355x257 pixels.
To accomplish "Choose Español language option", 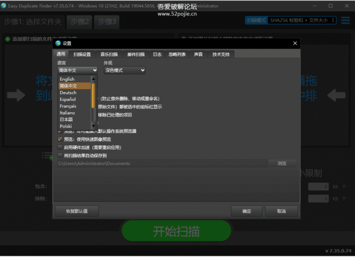I will coord(75,100).
